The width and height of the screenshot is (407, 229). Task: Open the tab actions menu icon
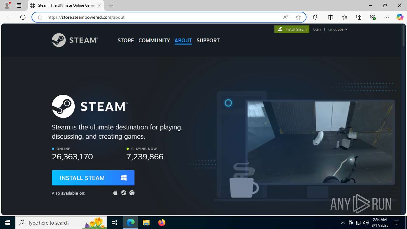[x=19, y=5]
